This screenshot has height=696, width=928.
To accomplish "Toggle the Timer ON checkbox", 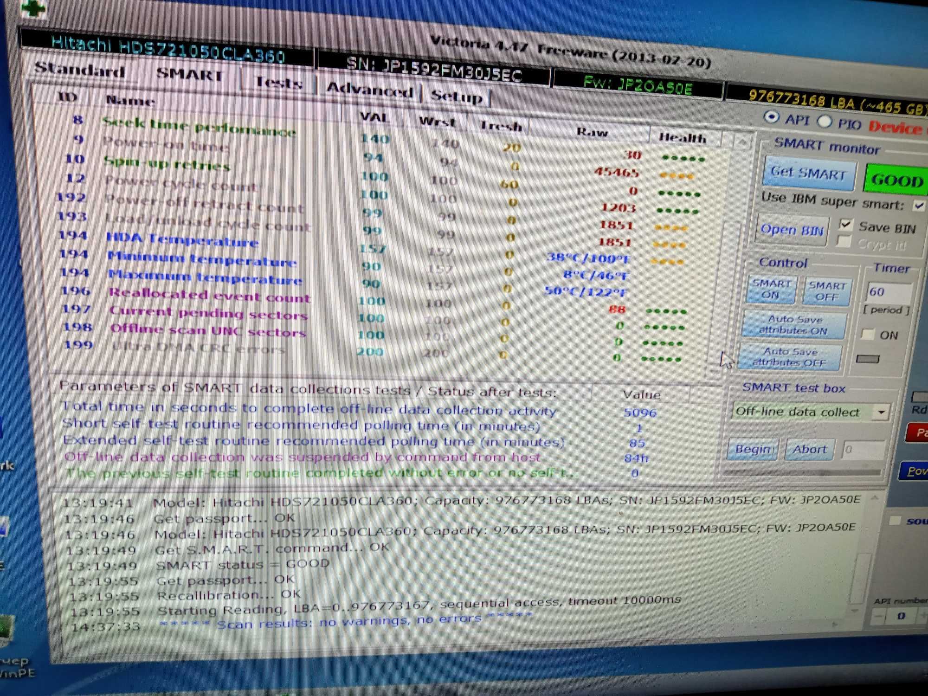I will (x=867, y=334).
